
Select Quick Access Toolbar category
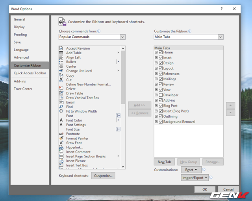pos(30,73)
